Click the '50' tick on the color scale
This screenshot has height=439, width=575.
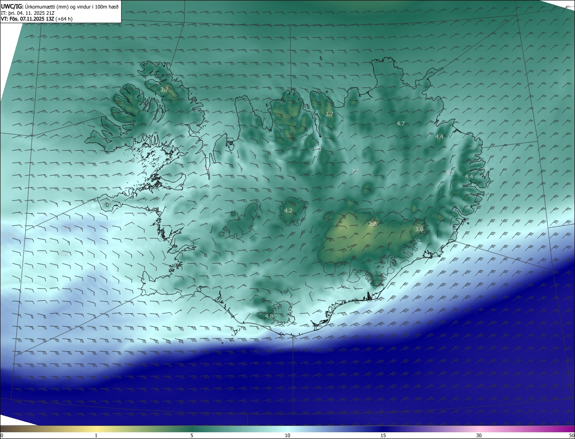pyautogui.click(x=571, y=435)
